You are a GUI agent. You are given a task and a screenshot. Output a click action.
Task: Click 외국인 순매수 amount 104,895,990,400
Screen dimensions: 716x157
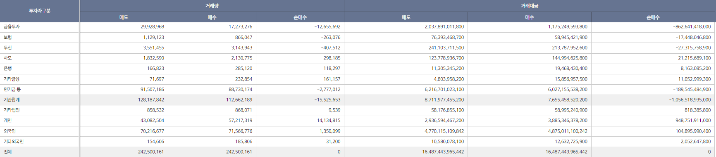point(693,131)
